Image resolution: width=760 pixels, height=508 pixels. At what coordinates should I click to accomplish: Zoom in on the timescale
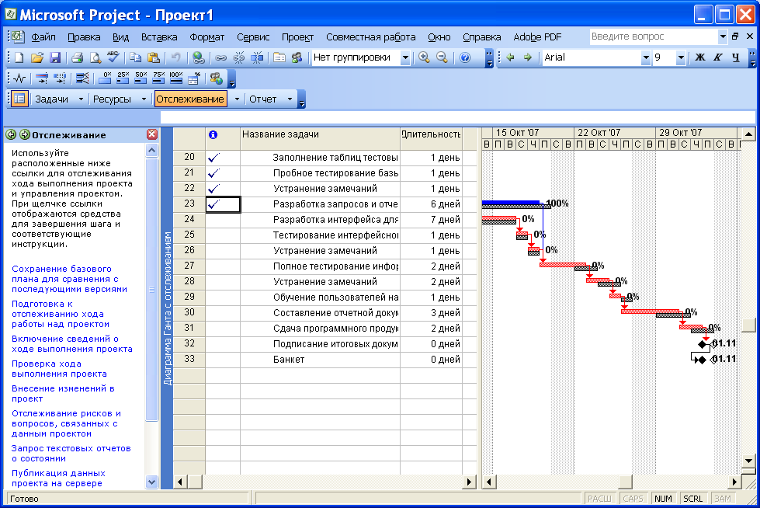pos(424,57)
